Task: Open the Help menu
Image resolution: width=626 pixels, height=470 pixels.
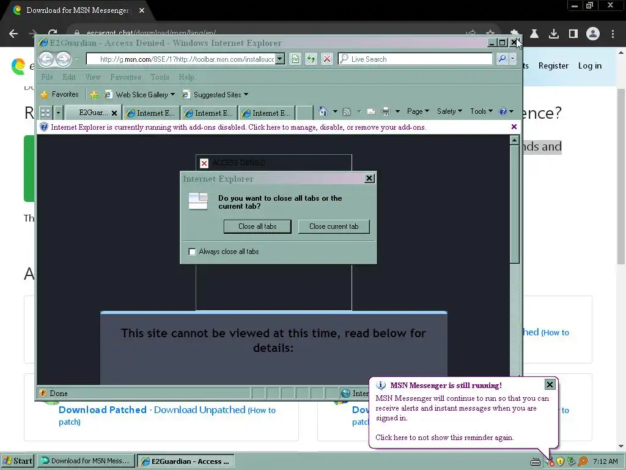Action: pos(186,76)
